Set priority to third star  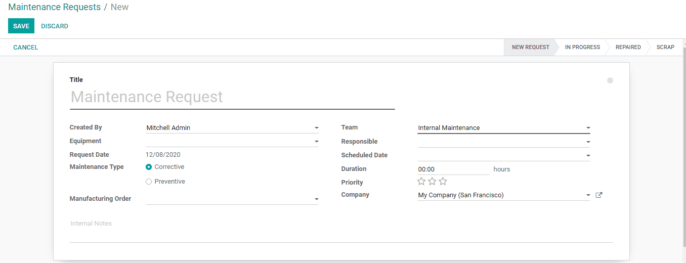(443, 181)
